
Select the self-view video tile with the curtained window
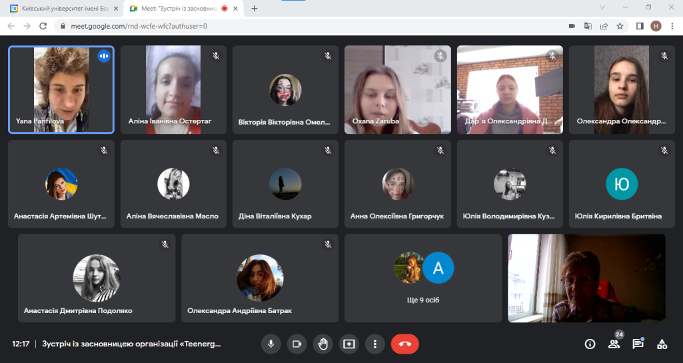[x=586, y=278]
